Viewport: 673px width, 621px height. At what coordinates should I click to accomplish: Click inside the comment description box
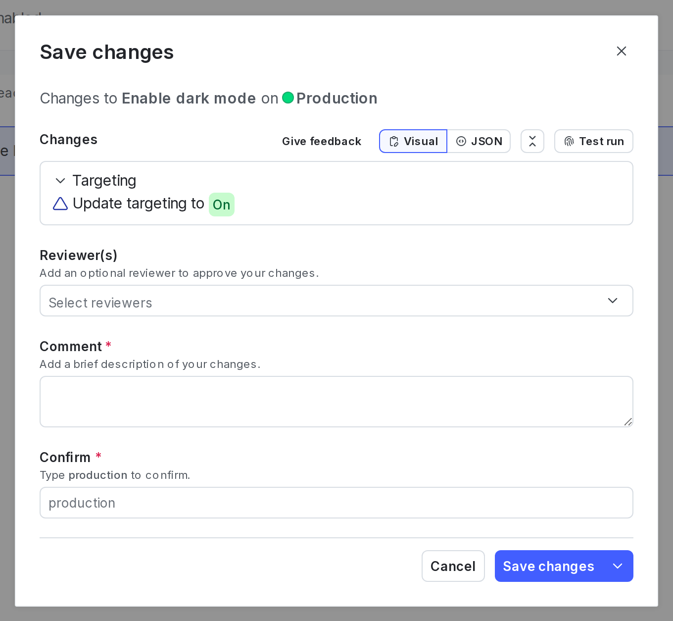(336, 401)
